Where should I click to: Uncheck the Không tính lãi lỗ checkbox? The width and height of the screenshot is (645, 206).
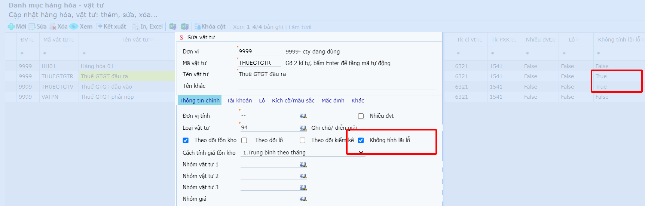coord(361,140)
